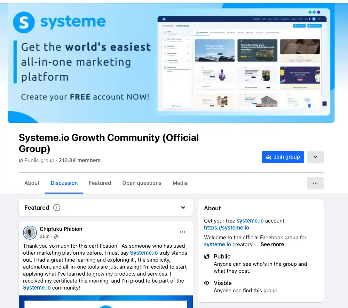Open Chipfuku Phibion's profile name link

click(x=61, y=229)
